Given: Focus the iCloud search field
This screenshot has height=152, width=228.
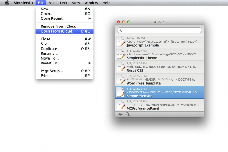Looking at the screenshot, I should pyautogui.click(x=159, y=30).
